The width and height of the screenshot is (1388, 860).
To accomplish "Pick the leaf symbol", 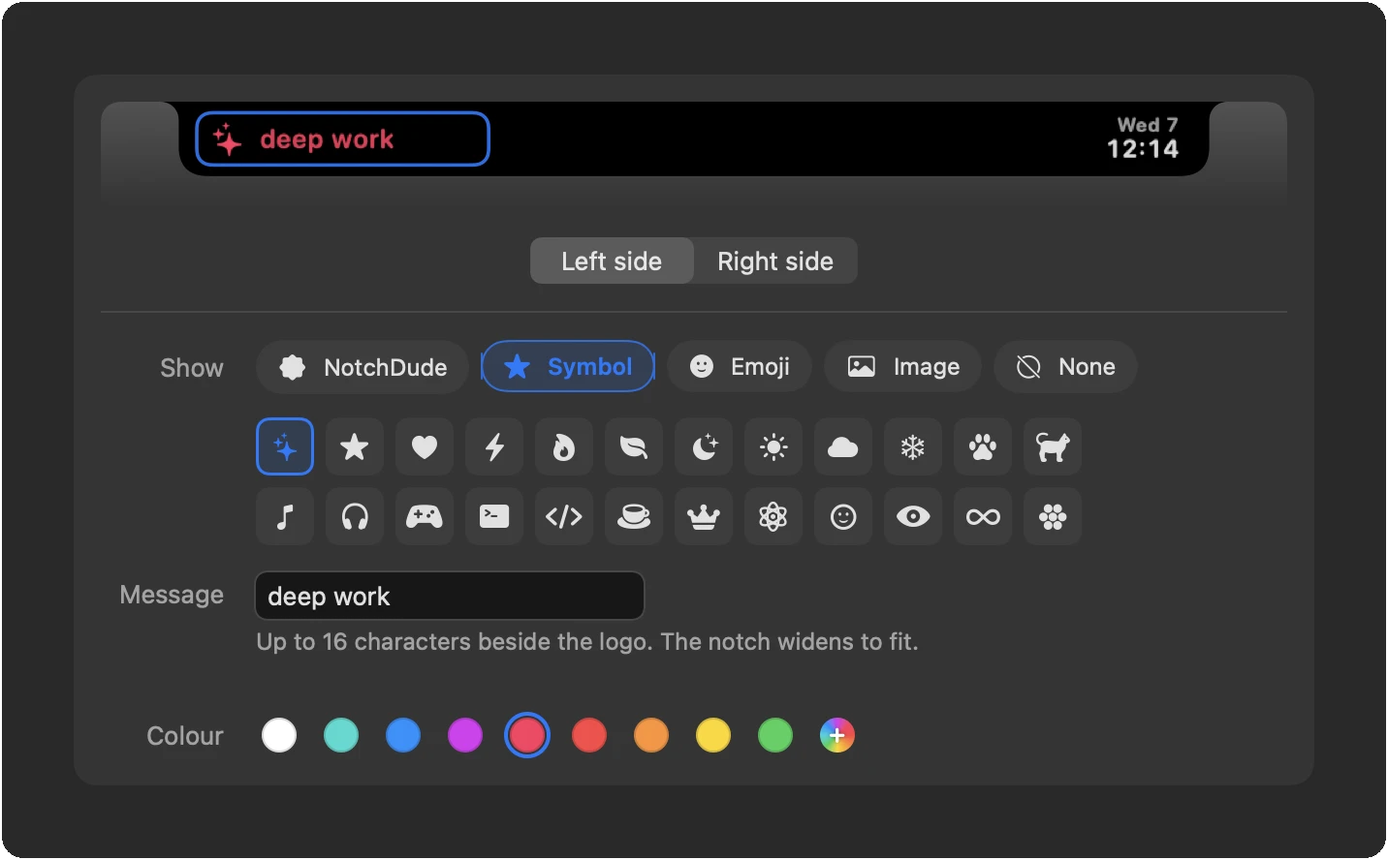I will point(634,446).
